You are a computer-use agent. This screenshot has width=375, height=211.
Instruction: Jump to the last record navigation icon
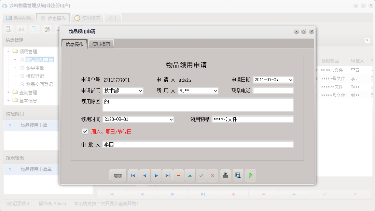167,175
